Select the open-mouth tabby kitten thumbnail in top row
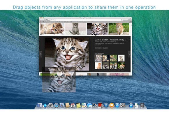The height and width of the screenshot is (113, 169). (x=97, y=29)
